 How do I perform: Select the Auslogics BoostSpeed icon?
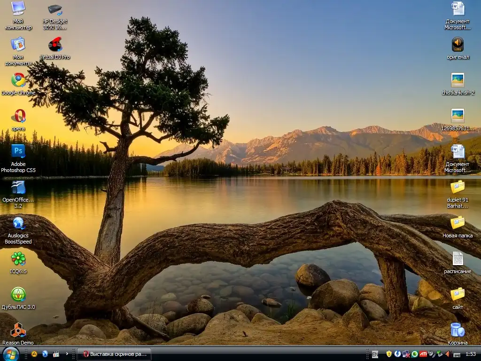pos(18,223)
